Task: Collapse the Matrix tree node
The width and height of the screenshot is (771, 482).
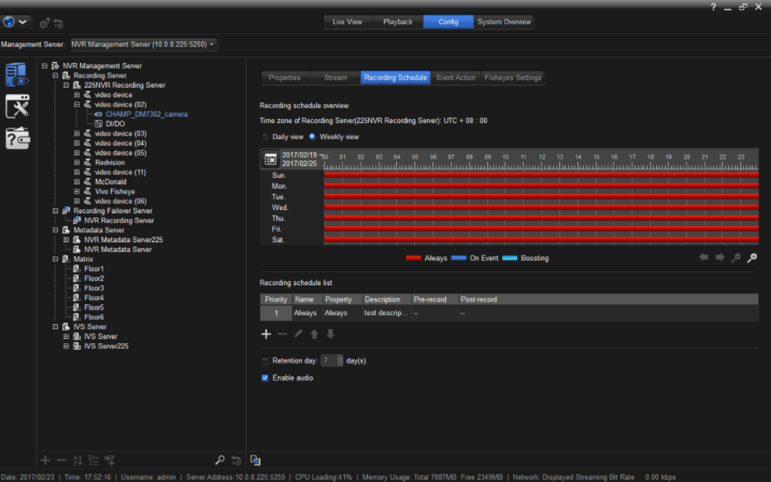Action: pos(55,259)
